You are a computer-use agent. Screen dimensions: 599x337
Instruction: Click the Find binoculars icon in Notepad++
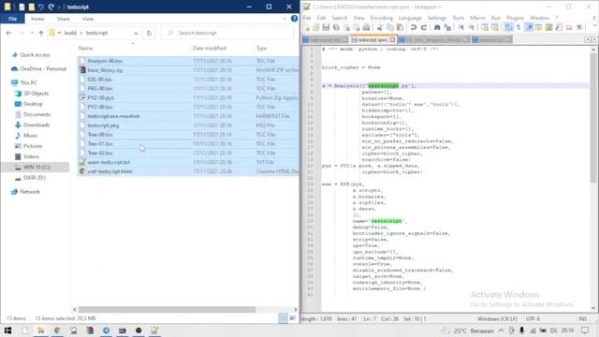click(437, 27)
